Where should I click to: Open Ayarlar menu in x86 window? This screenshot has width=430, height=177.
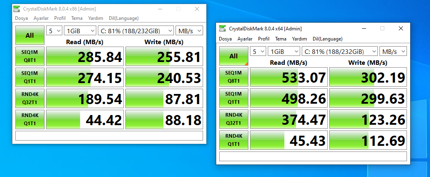tap(41, 18)
